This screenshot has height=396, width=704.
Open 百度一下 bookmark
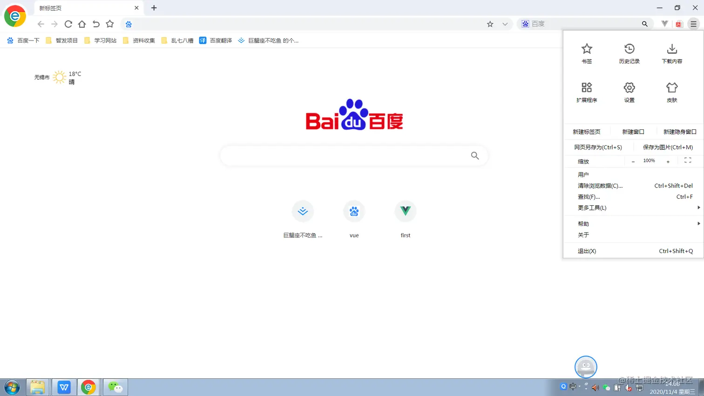[23, 40]
